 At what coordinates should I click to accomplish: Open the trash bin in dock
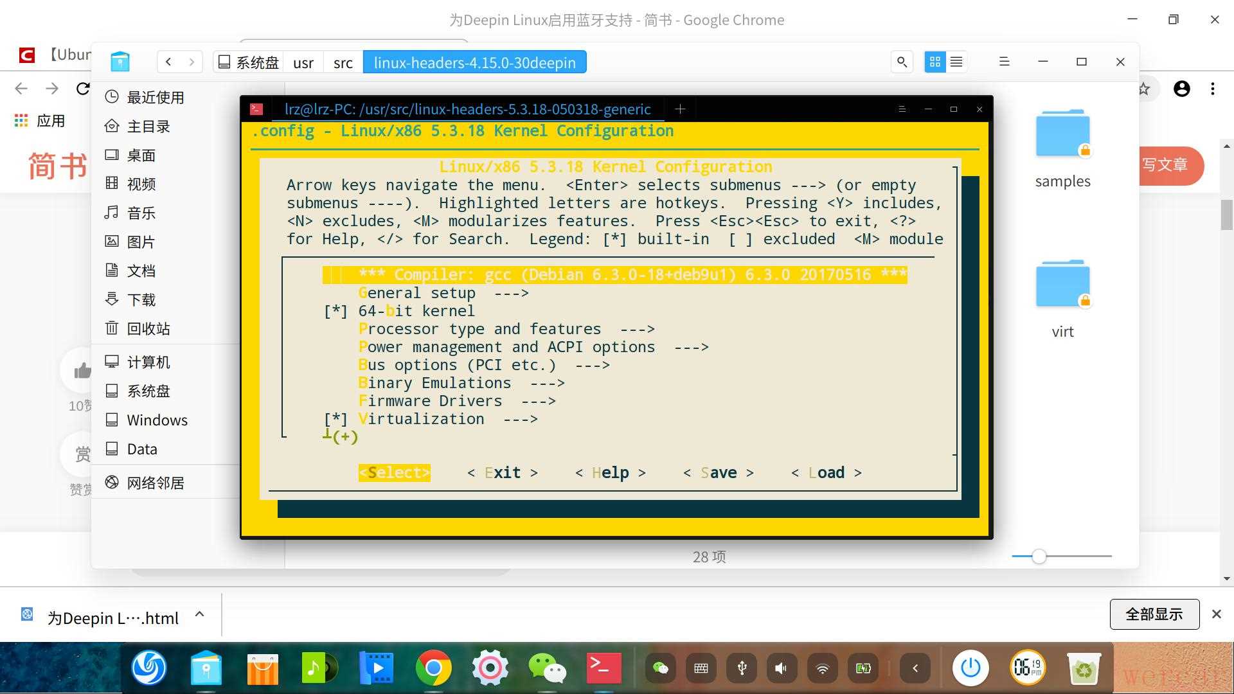(1084, 668)
